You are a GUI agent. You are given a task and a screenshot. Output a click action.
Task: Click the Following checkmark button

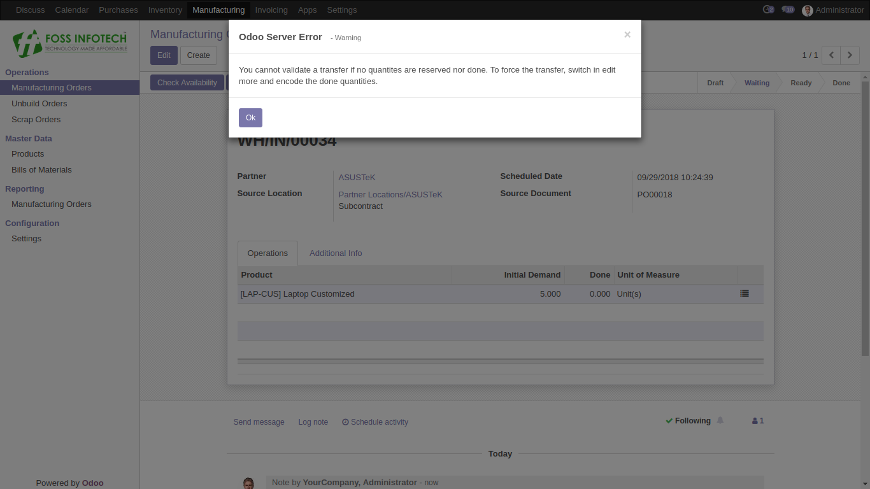pyautogui.click(x=688, y=421)
